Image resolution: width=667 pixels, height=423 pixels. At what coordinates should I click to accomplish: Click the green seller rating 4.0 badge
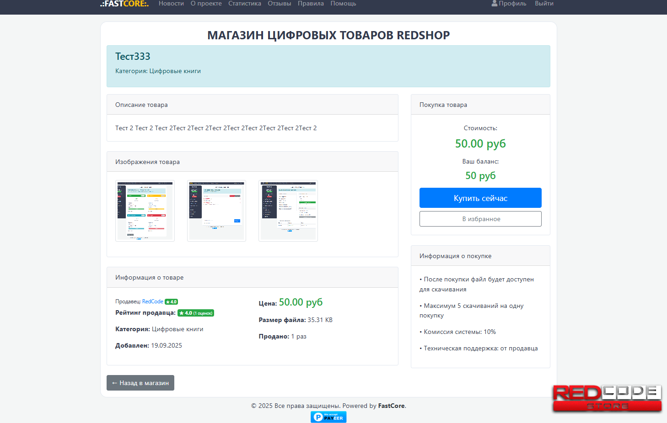[x=196, y=313]
